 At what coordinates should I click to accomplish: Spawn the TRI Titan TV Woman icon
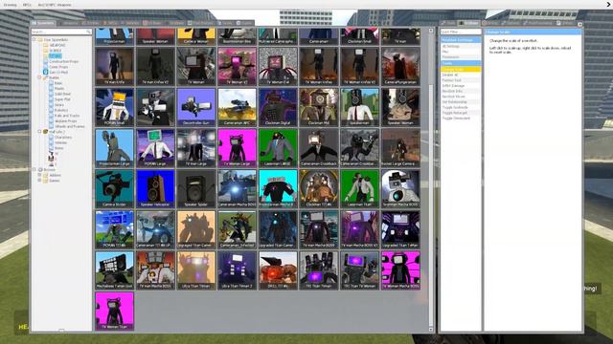pos(360,270)
